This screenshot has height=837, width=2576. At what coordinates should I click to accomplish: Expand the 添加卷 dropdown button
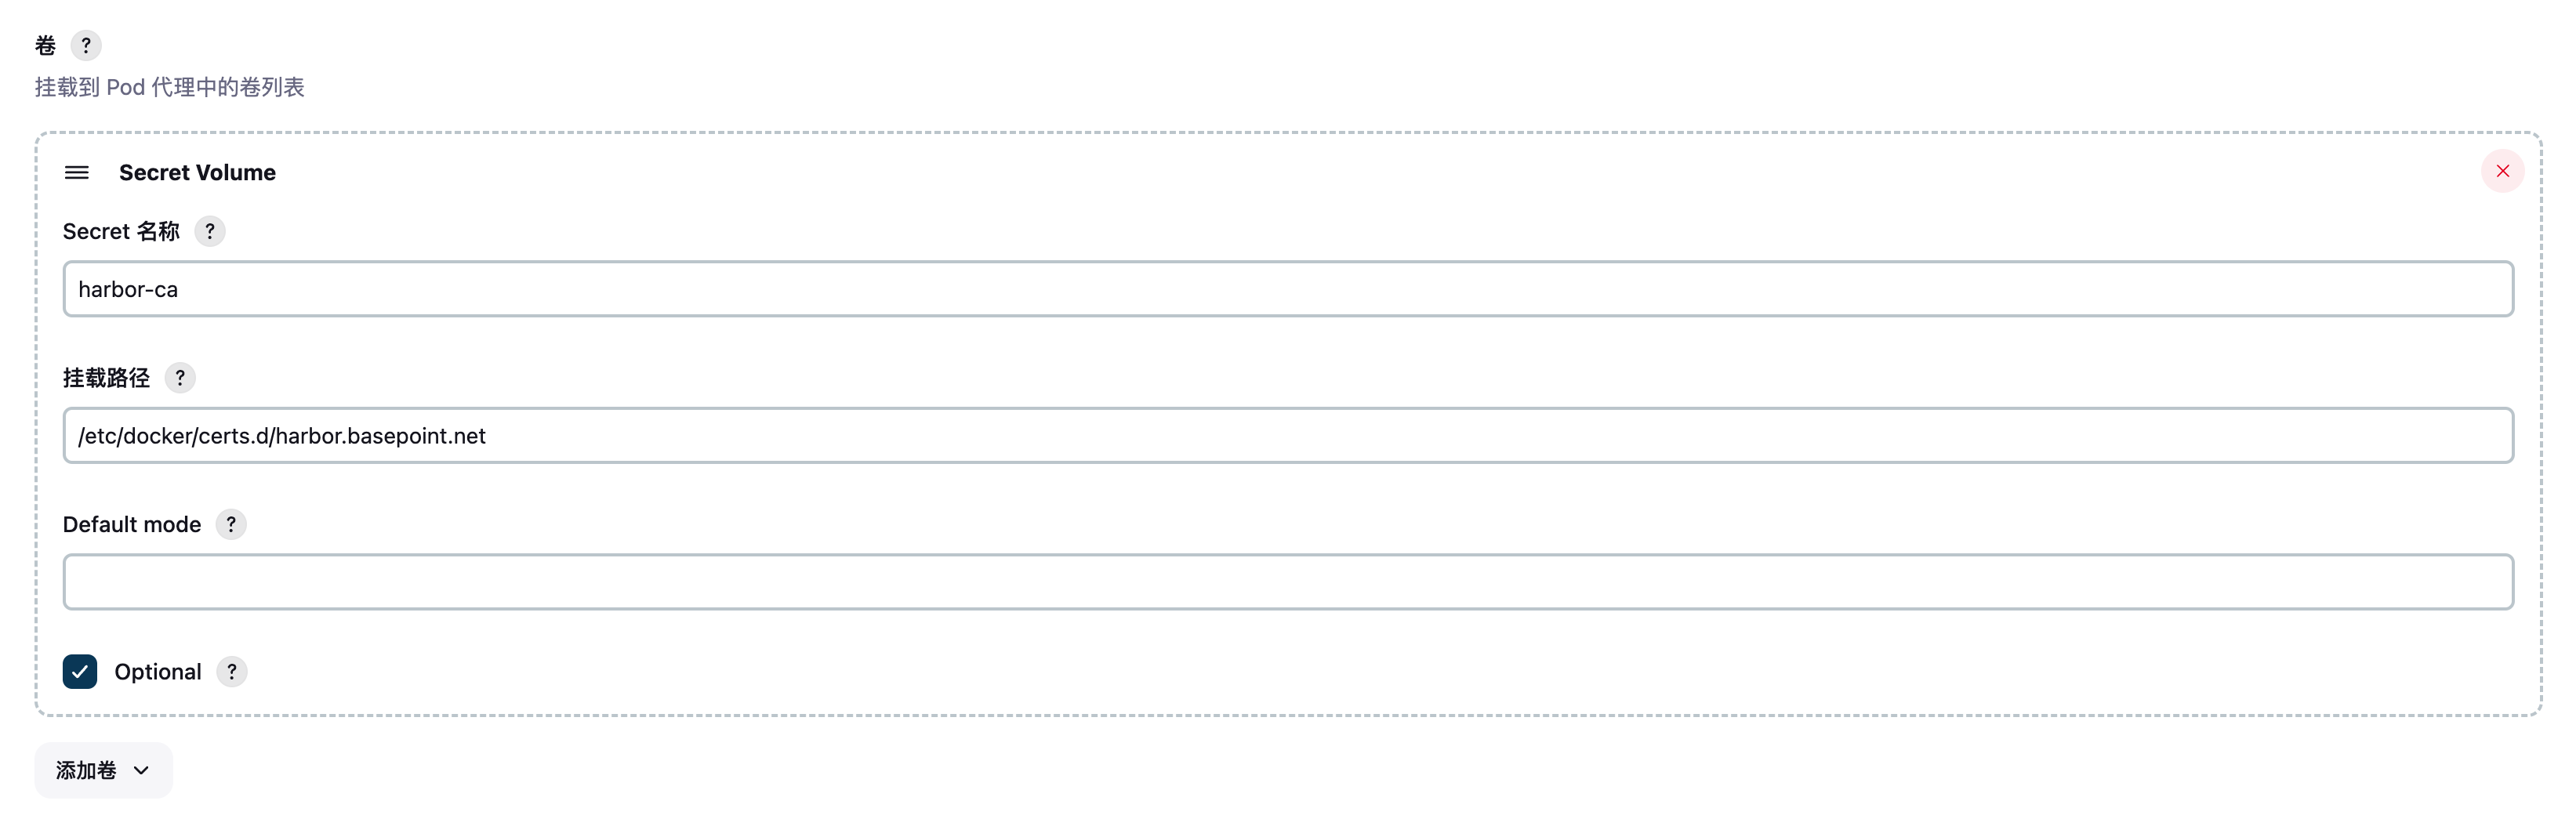coord(103,769)
